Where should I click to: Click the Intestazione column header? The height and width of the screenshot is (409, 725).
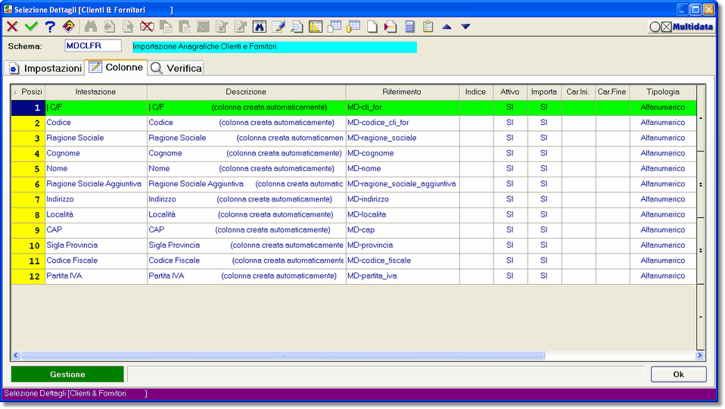[95, 92]
